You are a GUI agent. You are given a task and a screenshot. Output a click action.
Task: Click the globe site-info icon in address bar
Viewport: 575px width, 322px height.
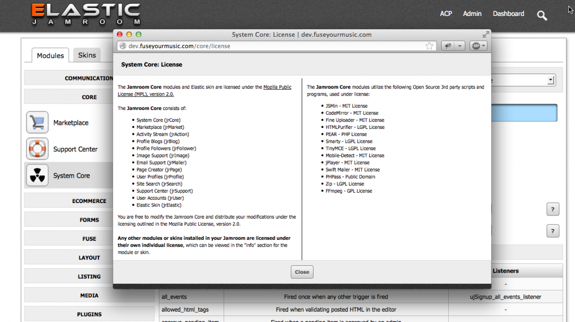(122, 46)
